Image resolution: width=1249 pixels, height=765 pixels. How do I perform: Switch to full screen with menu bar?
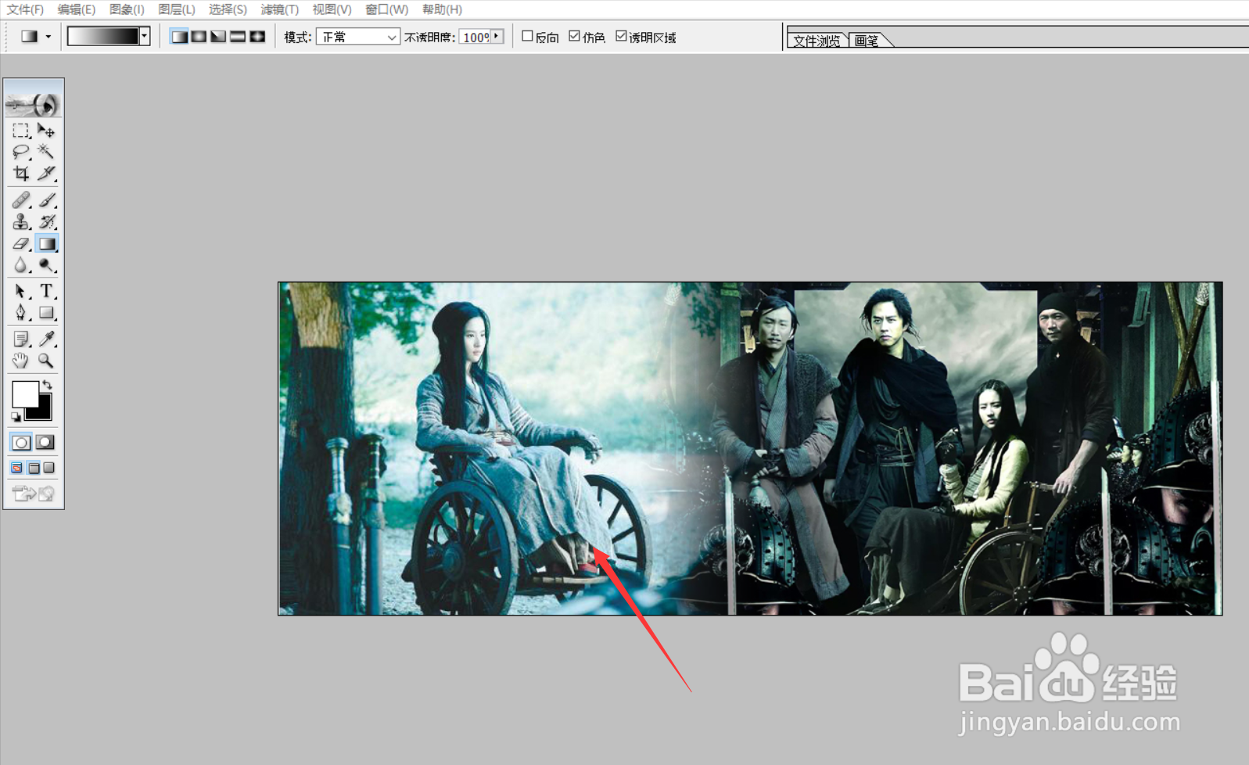(x=33, y=468)
